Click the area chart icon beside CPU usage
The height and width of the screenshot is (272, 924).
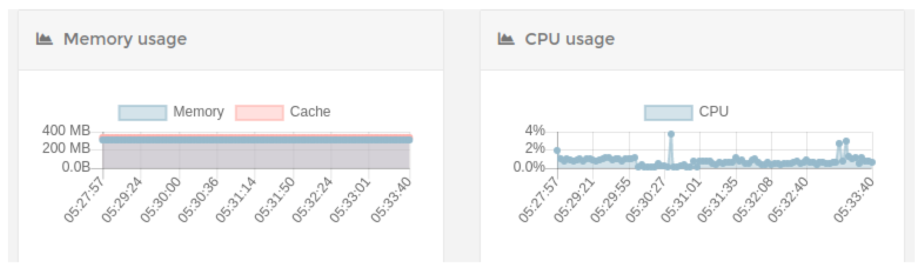coord(506,39)
